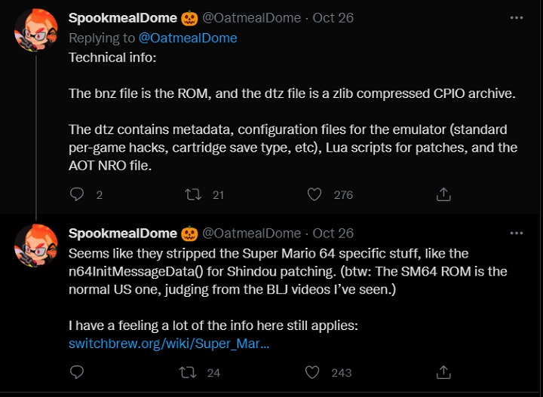Open the Oct 26 timestamp on first tweet
543x397 pixels.
click(333, 18)
